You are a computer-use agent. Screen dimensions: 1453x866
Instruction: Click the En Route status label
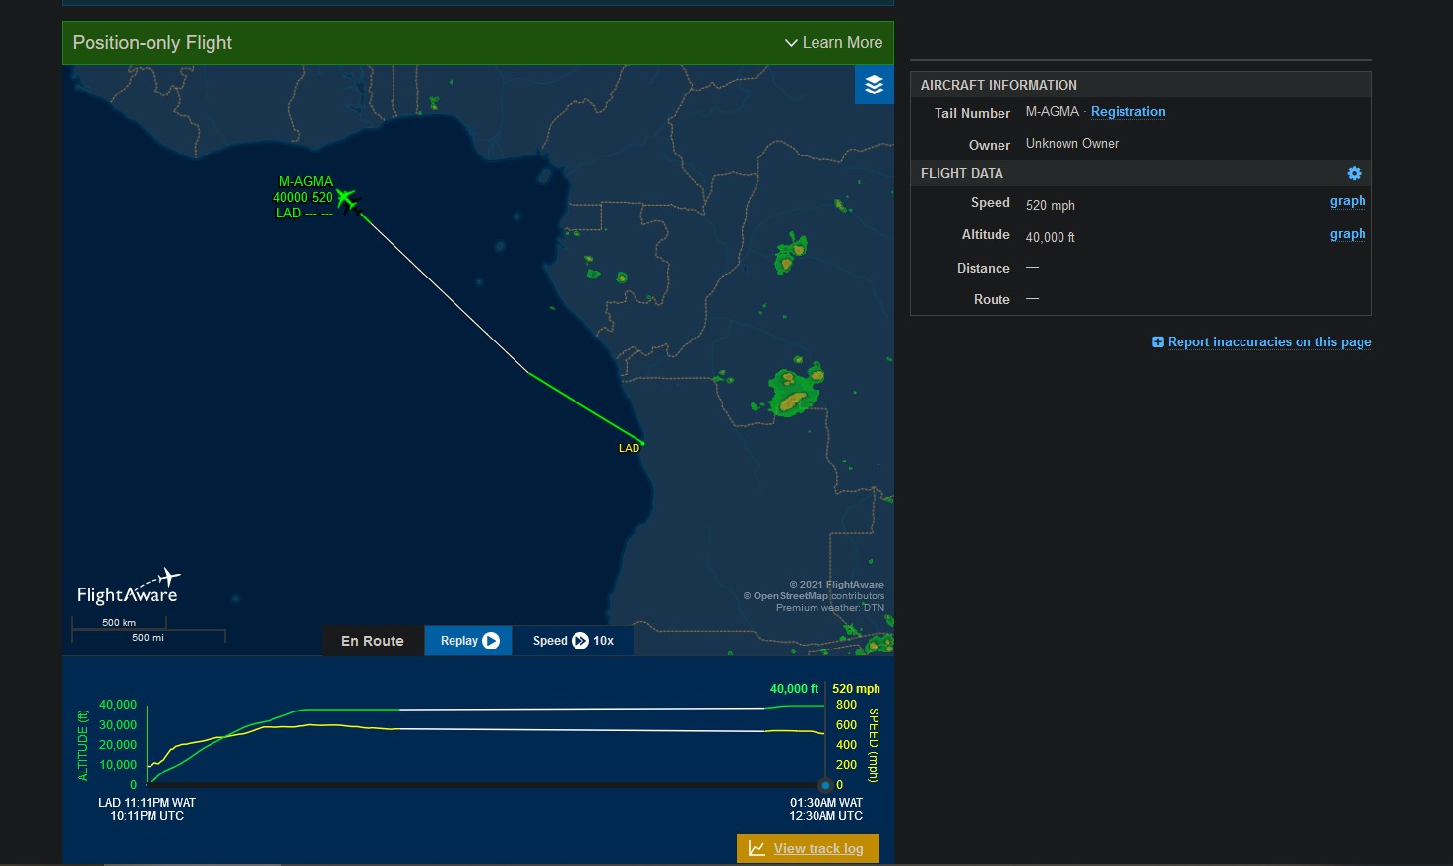tap(373, 641)
